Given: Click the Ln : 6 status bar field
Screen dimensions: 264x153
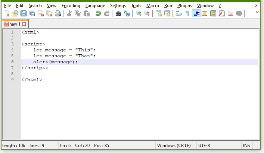Looking at the screenshot, I should click(65, 146).
